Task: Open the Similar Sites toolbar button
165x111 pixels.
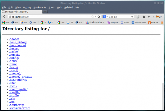Action: [x=139, y=23]
